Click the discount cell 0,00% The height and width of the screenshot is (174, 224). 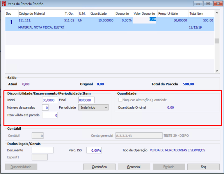click(x=127, y=20)
